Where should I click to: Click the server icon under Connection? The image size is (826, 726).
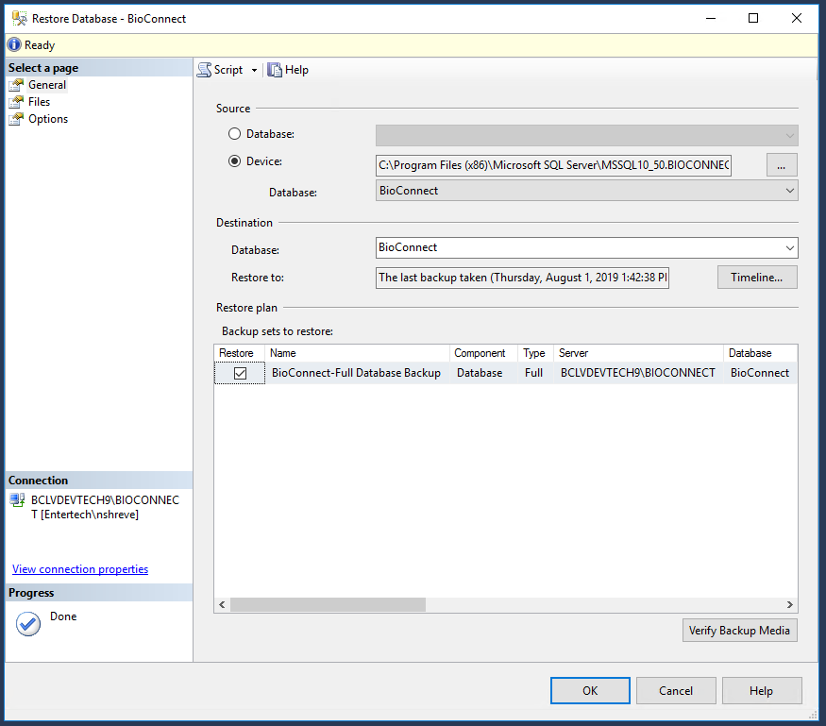pos(16,500)
